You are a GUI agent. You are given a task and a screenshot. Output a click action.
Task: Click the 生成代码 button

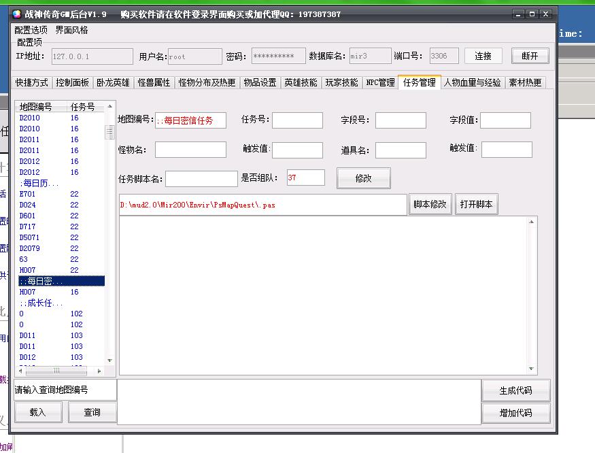[515, 391]
